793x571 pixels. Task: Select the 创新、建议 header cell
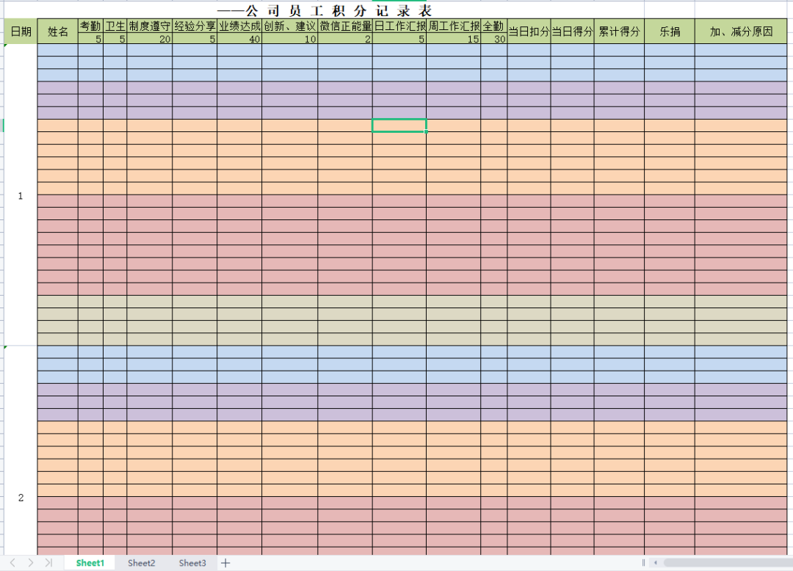(290, 26)
